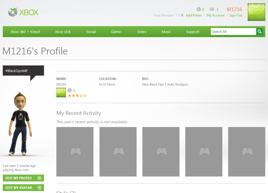Click the avatar figure image
Screen dimensions: 268x193
(20, 124)
